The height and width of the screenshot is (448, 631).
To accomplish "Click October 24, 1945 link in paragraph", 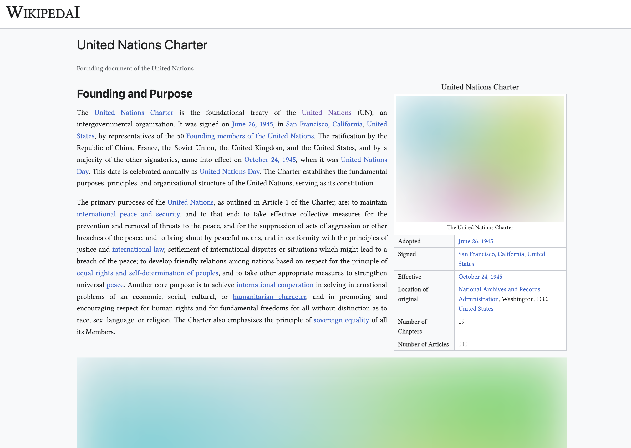I will click(x=270, y=160).
